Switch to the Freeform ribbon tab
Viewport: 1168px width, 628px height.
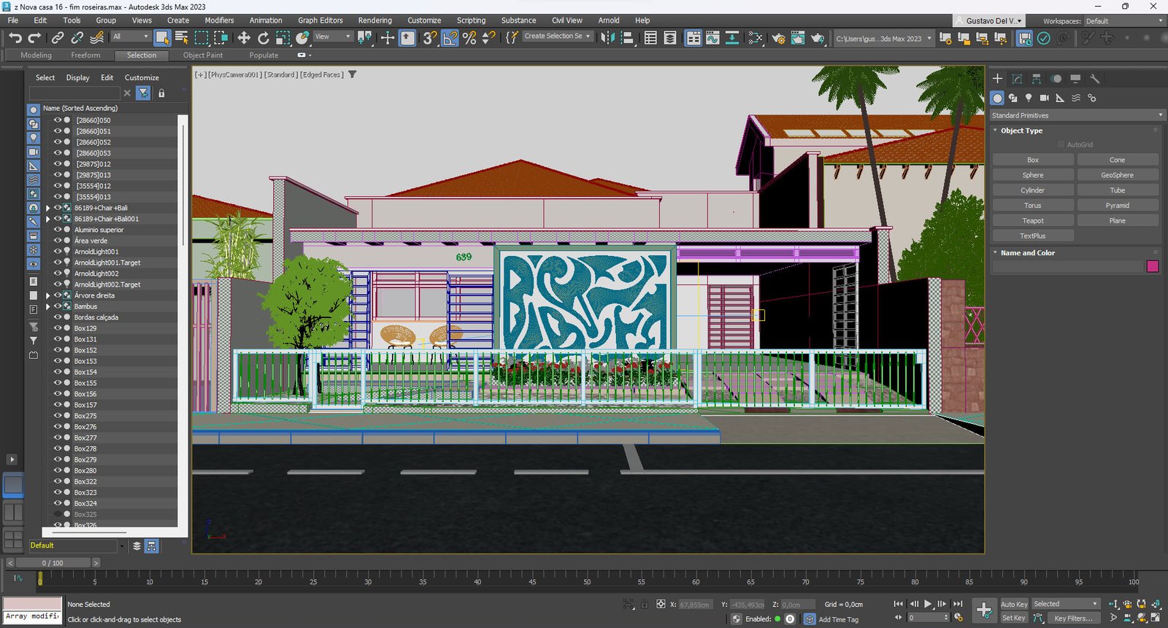pyautogui.click(x=85, y=55)
